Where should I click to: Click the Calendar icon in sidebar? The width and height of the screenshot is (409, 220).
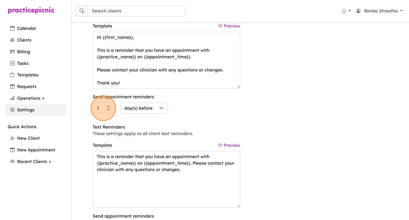click(x=12, y=29)
